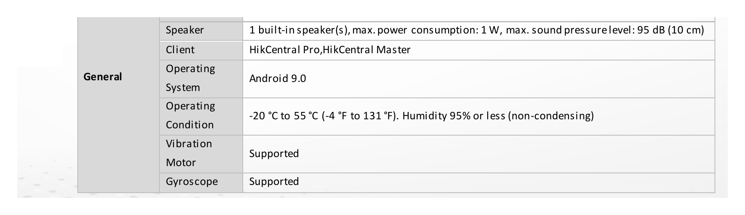Click the word Condition in label column
745x215 pixels.
click(190, 125)
